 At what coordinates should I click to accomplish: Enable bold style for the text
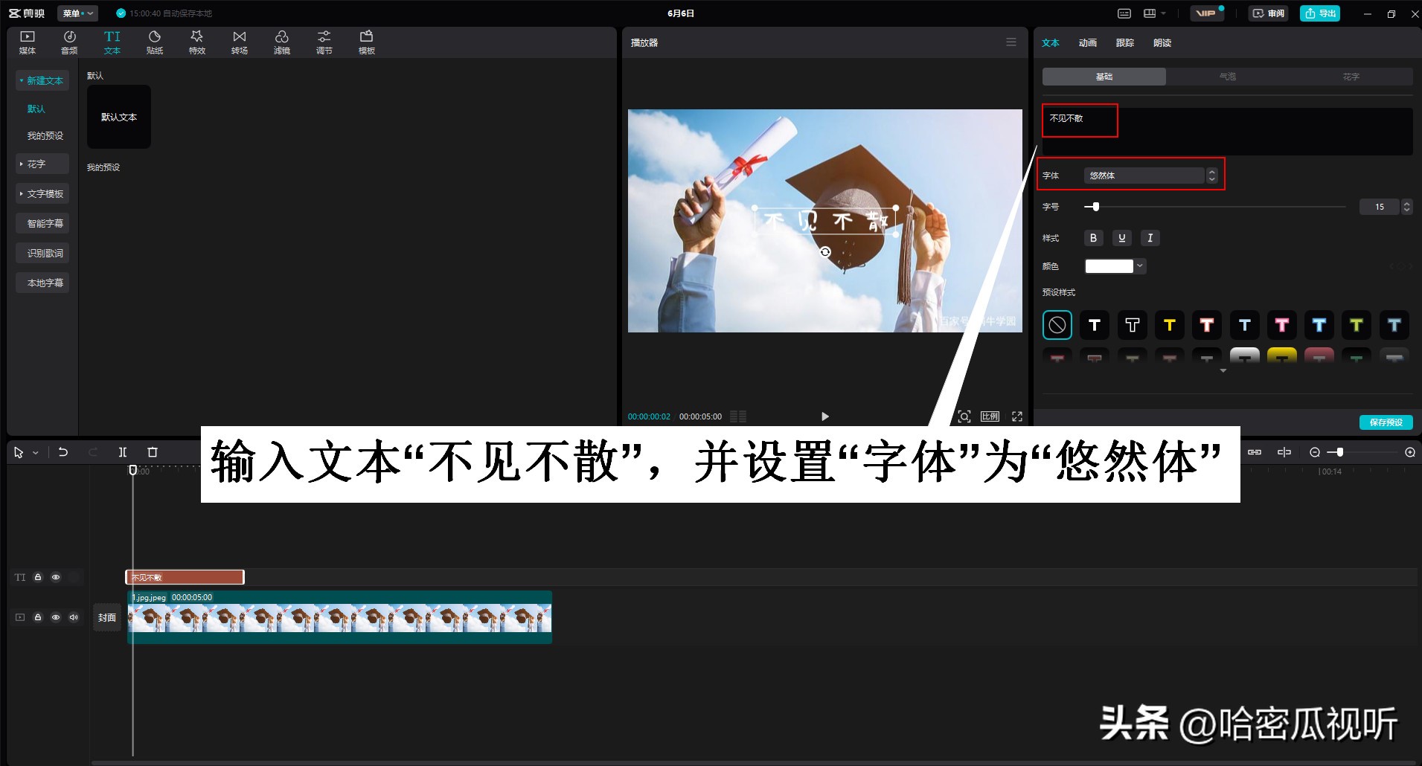pos(1092,237)
